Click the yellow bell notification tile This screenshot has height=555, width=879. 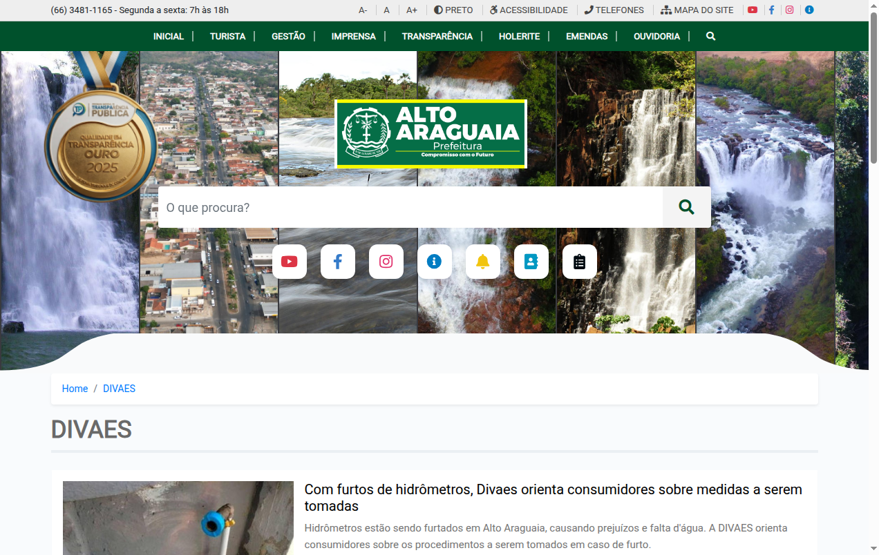[483, 262]
